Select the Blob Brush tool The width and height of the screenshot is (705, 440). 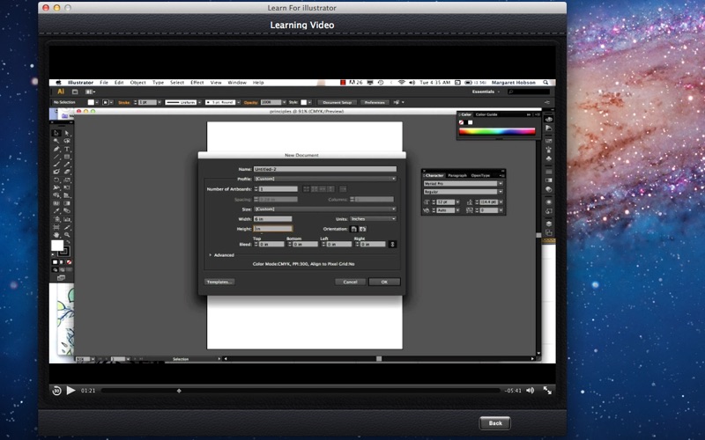pyautogui.click(x=56, y=172)
